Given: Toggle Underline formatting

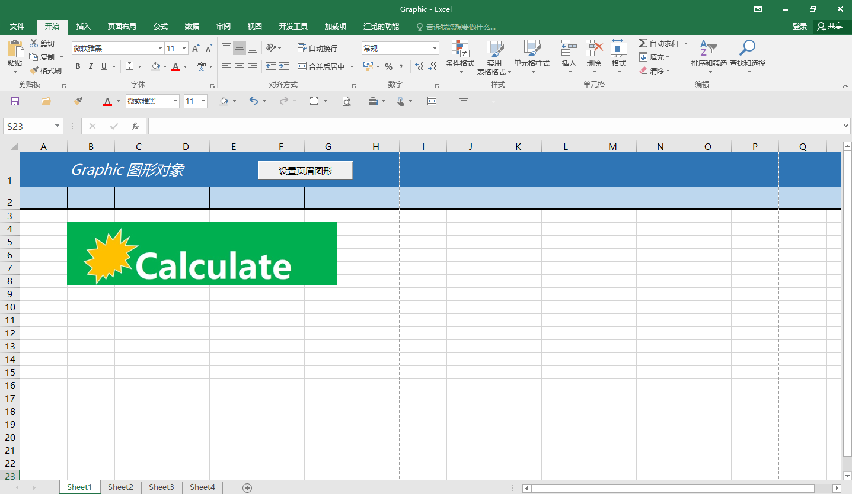Looking at the screenshot, I should point(104,66).
